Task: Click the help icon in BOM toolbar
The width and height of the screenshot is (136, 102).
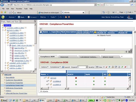Action: [x=119, y=67]
